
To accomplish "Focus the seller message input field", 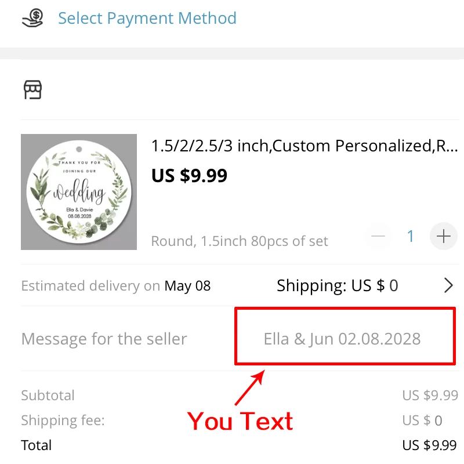I will point(342,339).
